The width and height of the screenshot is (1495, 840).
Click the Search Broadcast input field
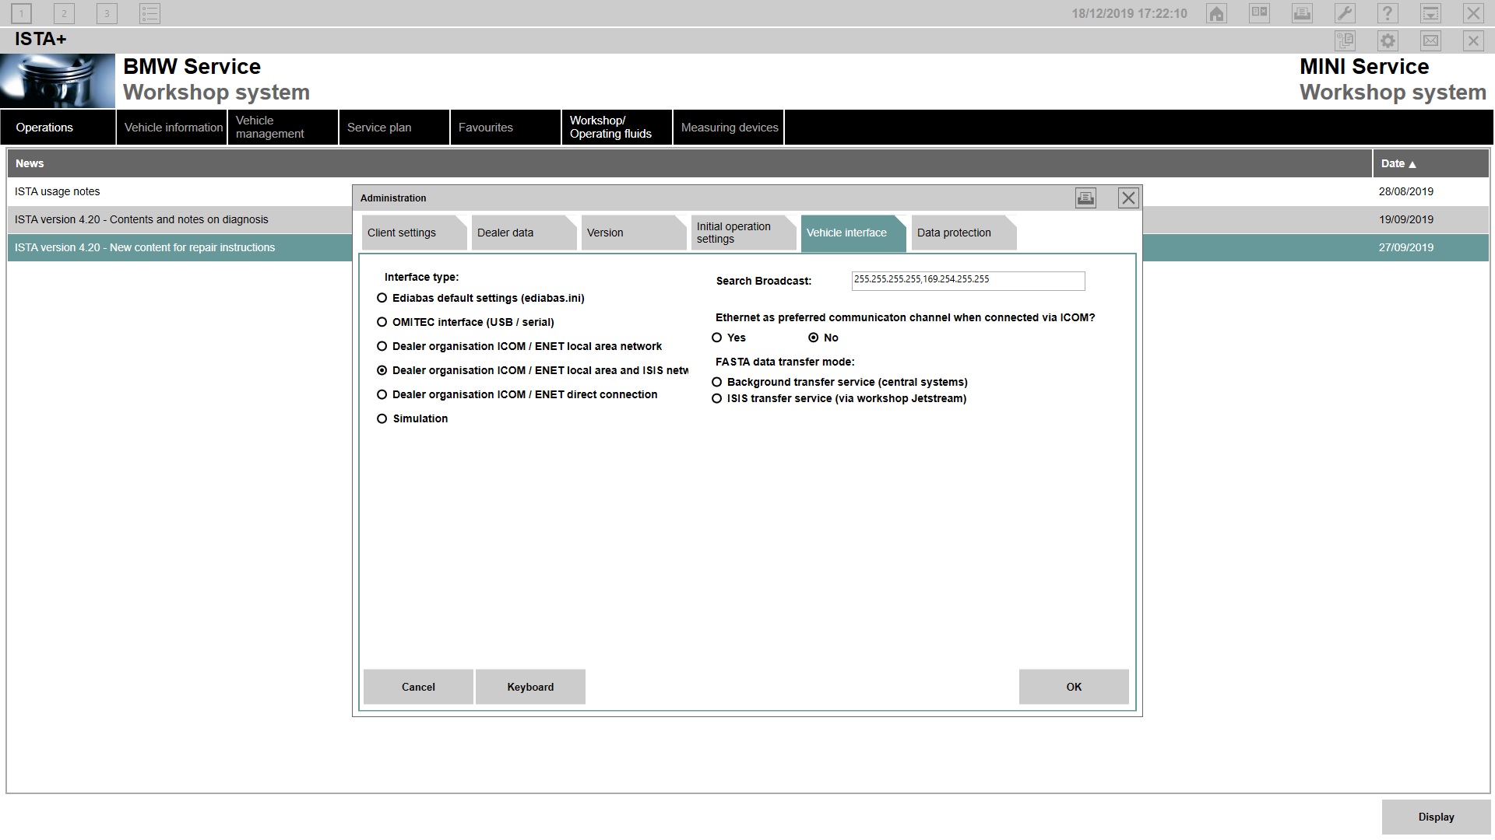coord(968,280)
